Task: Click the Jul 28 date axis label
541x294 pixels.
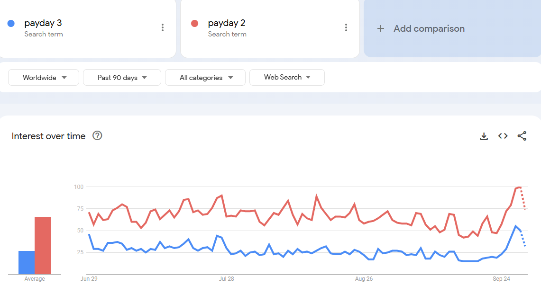Action: click(x=226, y=279)
